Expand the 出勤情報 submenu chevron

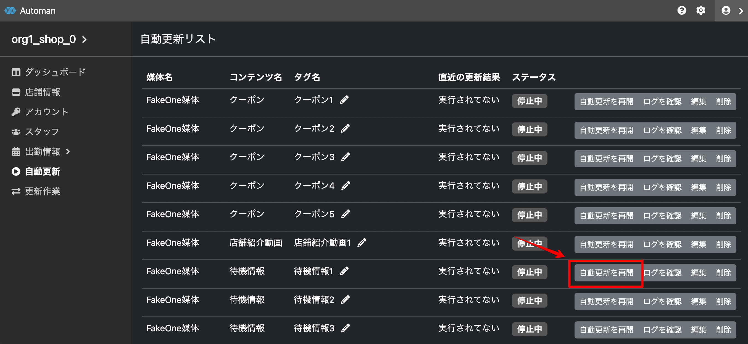(x=68, y=152)
